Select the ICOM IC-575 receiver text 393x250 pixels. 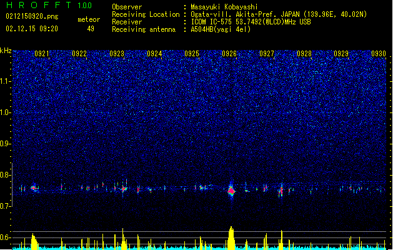tap(251, 22)
